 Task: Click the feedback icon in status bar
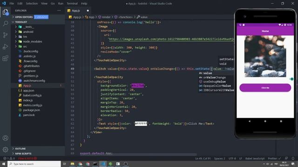(x=286, y=158)
